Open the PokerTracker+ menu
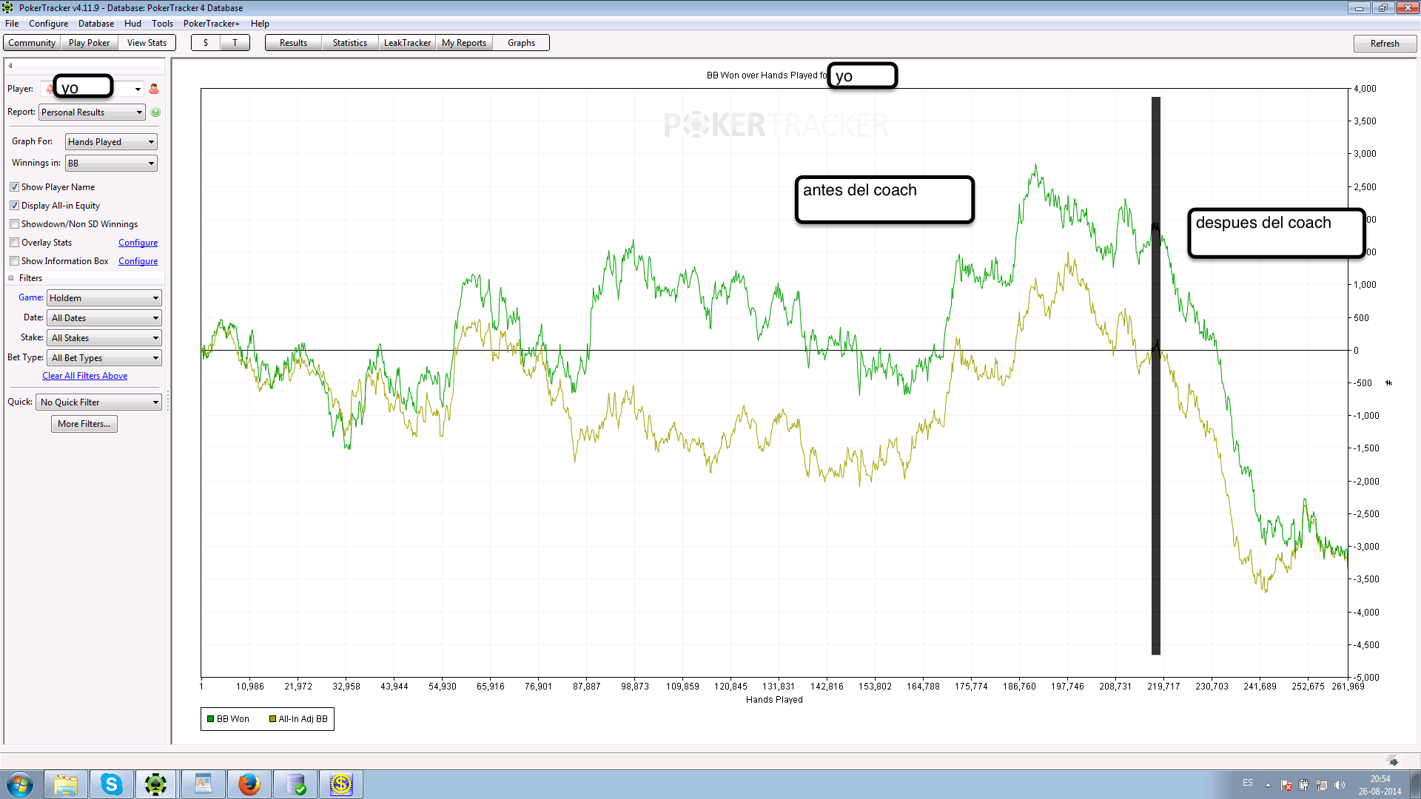The height and width of the screenshot is (799, 1421). click(x=212, y=24)
